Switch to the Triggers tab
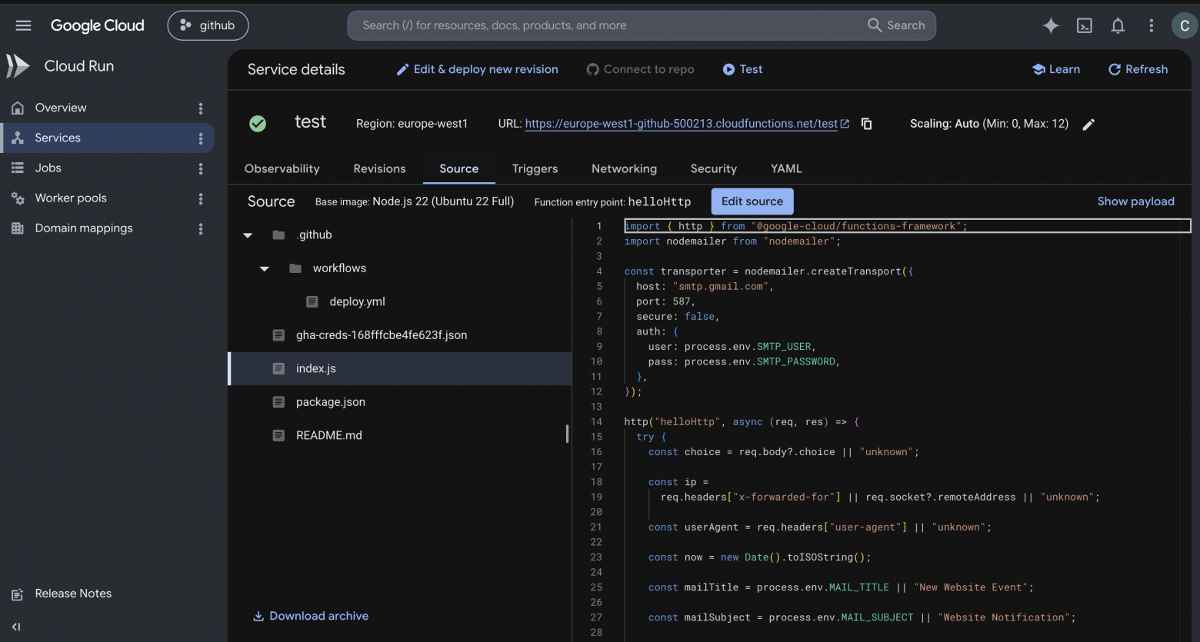 [535, 168]
